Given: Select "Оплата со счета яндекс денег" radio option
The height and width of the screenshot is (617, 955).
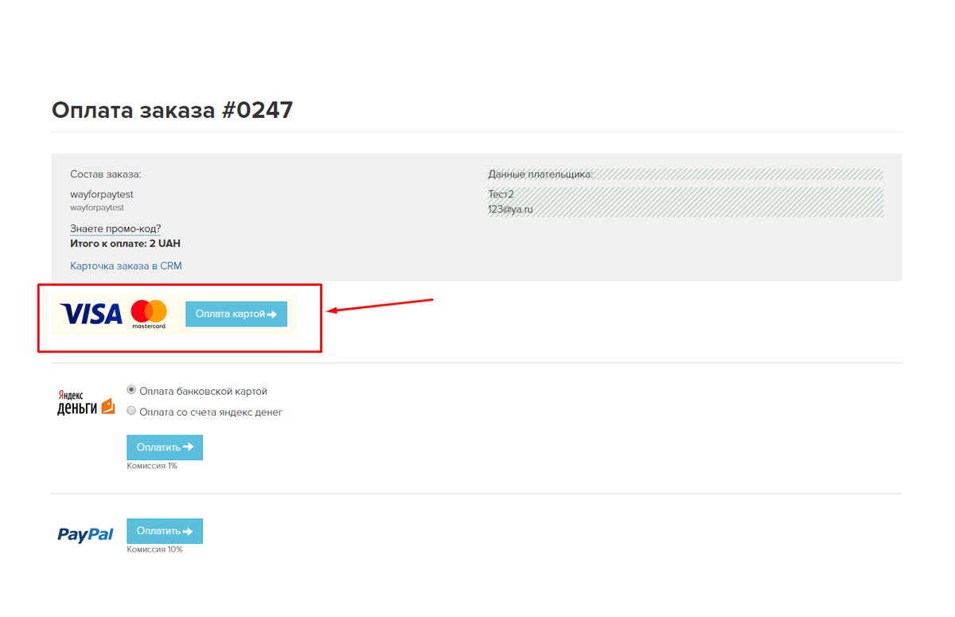Looking at the screenshot, I should [131, 412].
